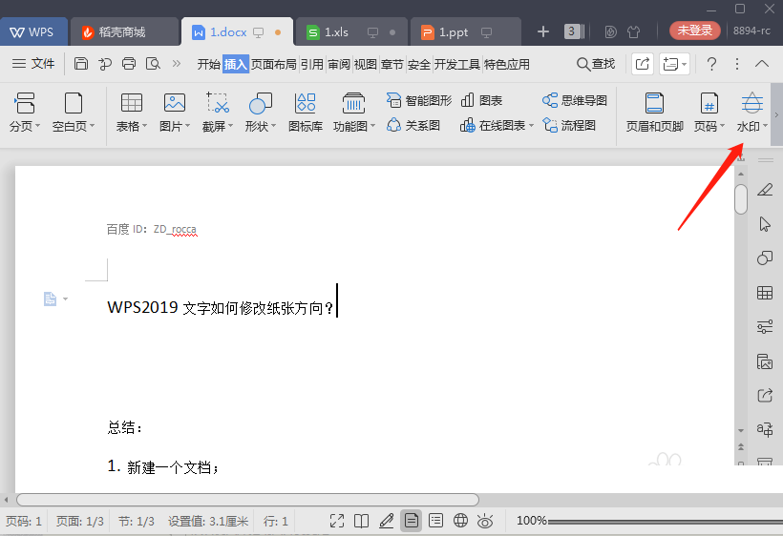The width and height of the screenshot is (783, 536).
Task: Insert 页码 page number
Action: [709, 113]
